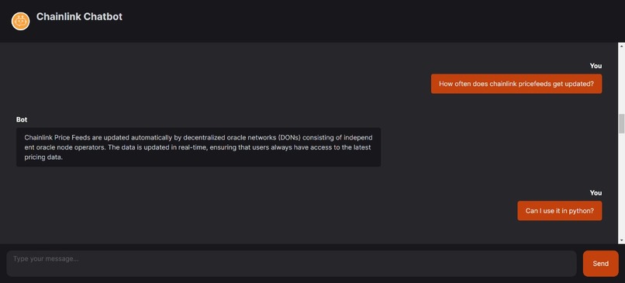
Task: Focus the 'Type your message...' input field
Action: pyautogui.click(x=292, y=264)
